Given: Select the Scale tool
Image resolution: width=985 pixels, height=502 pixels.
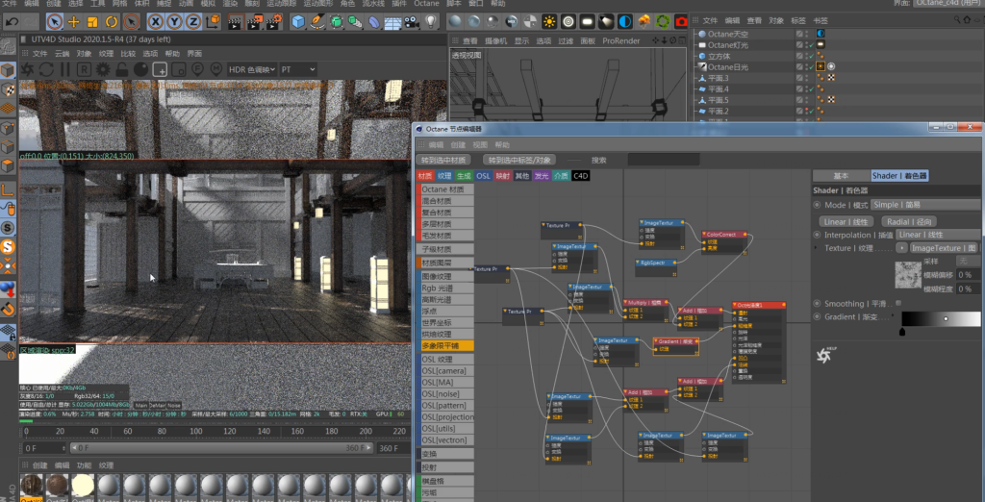Looking at the screenshot, I should pos(92,23).
